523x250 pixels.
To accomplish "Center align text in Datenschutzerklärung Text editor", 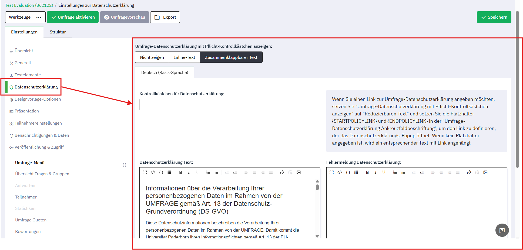I will (x=254, y=172).
